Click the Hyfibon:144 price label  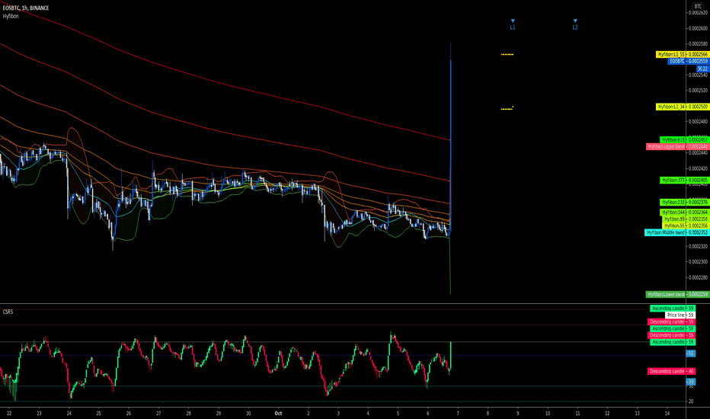coord(684,213)
